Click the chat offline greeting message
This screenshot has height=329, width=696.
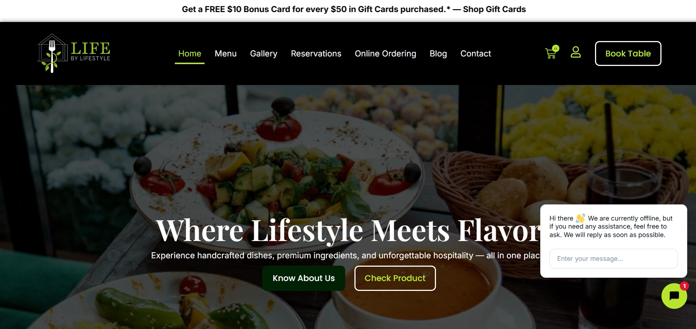[x=611, y=226]
